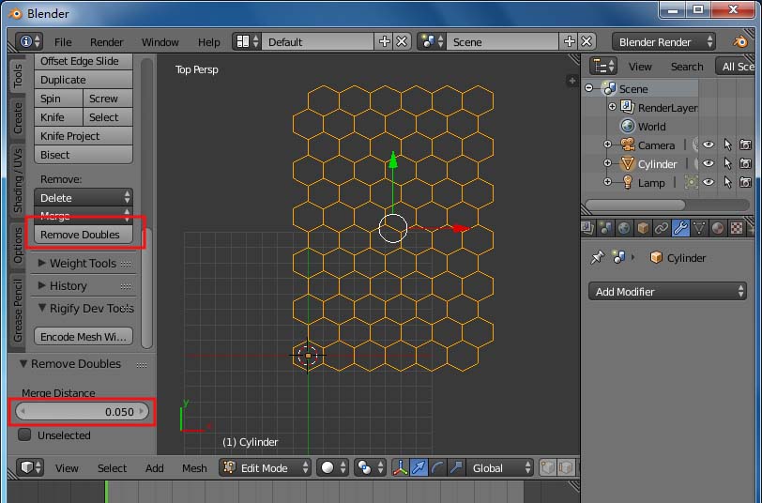Click the Merge Distance value slider
Image resolution: width=762 pixels, height=503 pixels.
pyautogui.click(x=83, y=412)
